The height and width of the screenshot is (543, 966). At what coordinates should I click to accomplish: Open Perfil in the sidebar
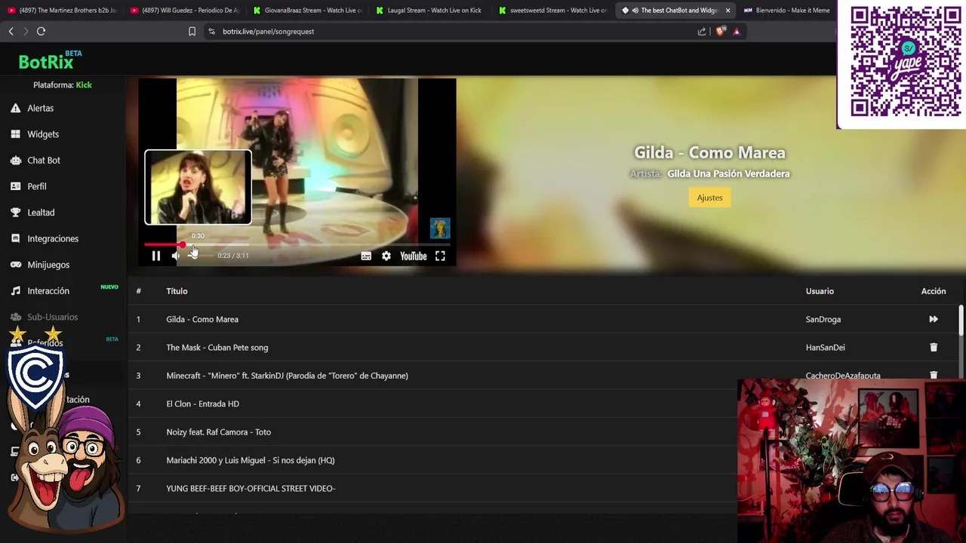click(37, 186)
